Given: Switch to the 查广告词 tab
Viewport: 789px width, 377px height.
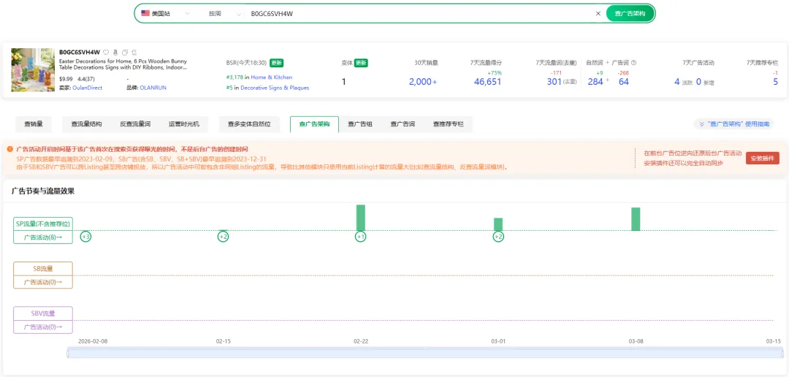Looking at the screenshot, I should tap(403, 124).
